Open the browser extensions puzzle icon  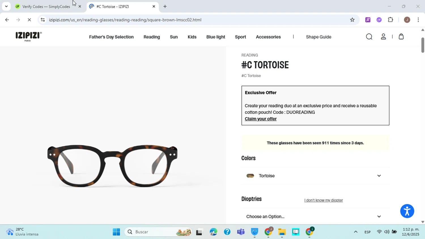coord(390,20)
